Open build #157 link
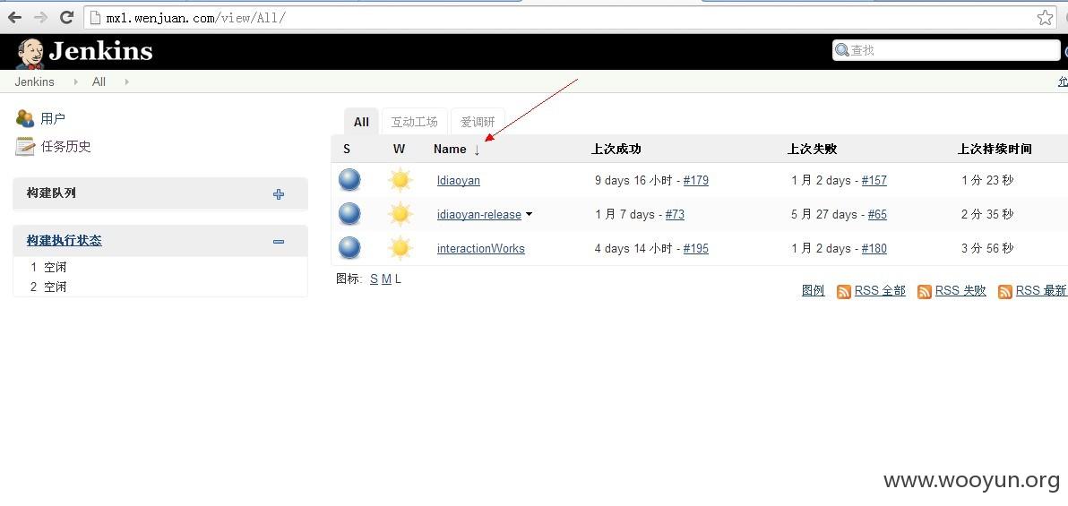This screenshot has width=1068, height=506. [874, 181]
